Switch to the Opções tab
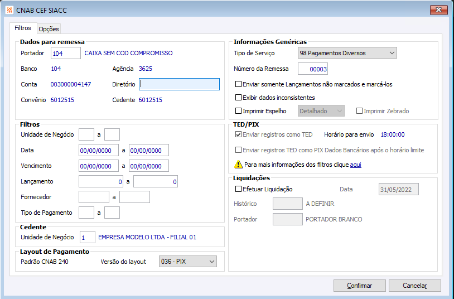This screenshot has height=299, width=454. [x=49, y=29]
